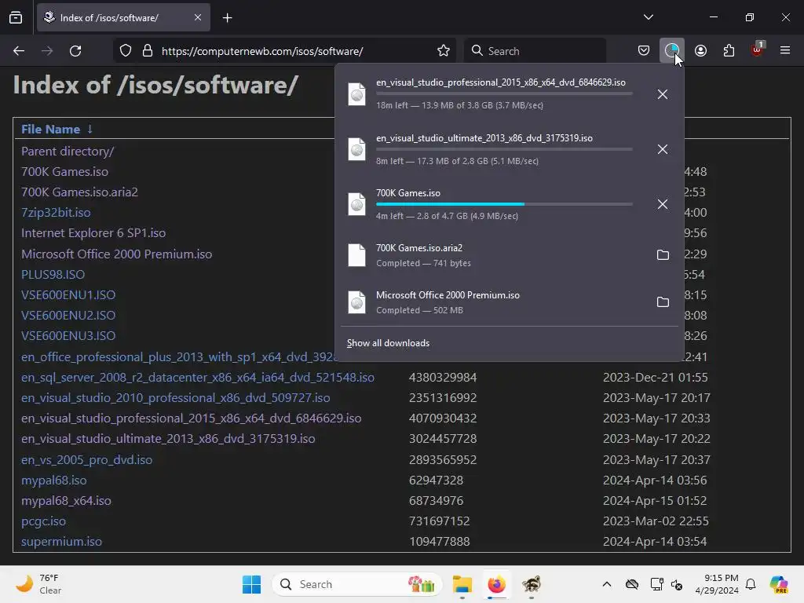Cancel the visual studio ultimate 2013 download
Image resolution: width=804 pixels, height=603 pixels.
(x=663, y=149)
